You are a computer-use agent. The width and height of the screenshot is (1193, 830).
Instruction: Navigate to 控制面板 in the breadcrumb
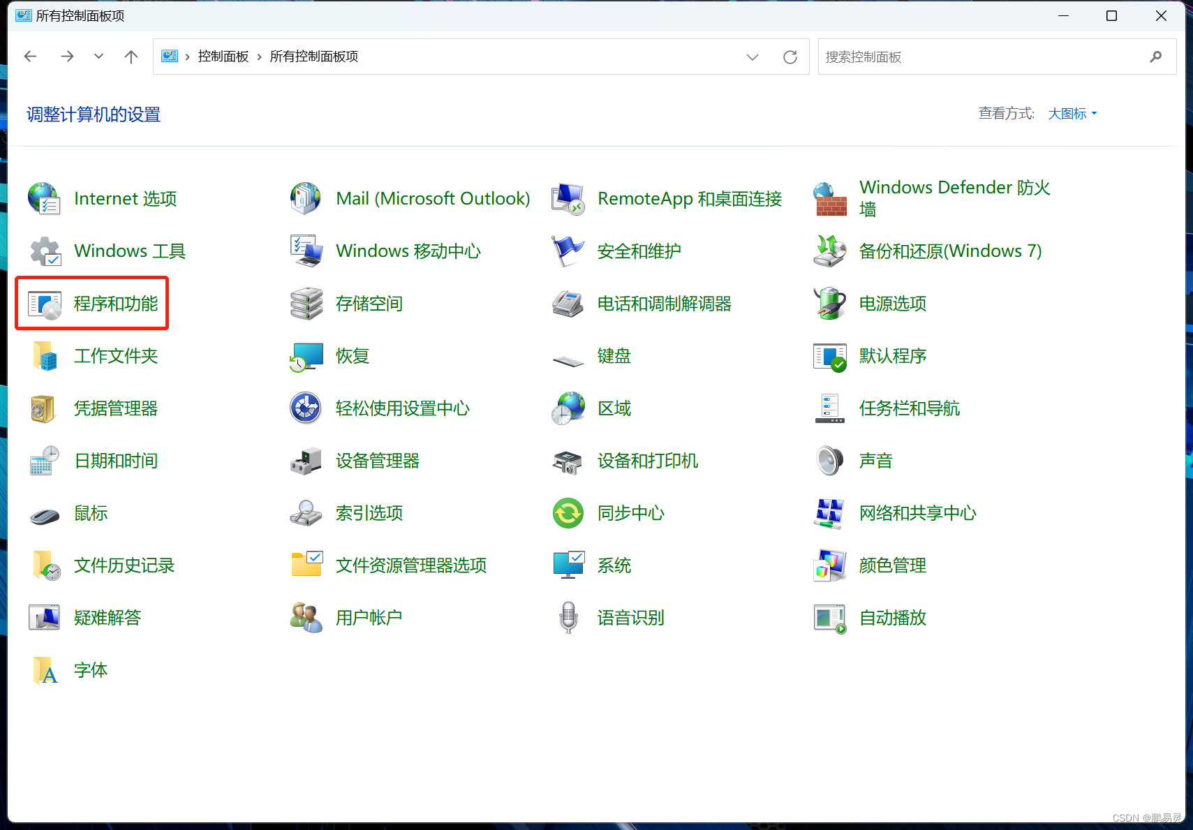(x=223, y=57)
